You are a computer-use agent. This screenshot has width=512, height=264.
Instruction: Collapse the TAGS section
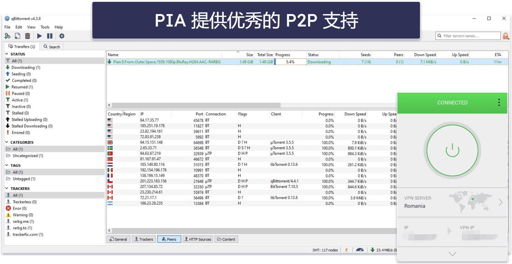tap(7, 165)
